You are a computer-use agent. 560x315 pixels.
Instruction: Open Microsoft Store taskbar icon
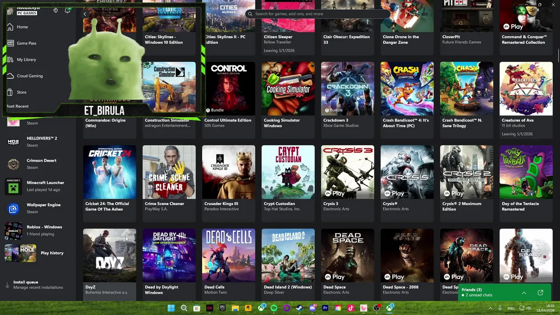197,308
